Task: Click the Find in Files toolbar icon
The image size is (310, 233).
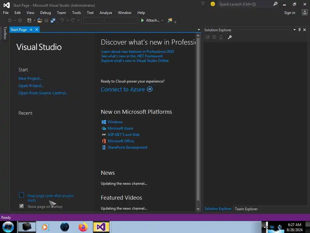Action: pyautogui.click(x=170, y=20)
